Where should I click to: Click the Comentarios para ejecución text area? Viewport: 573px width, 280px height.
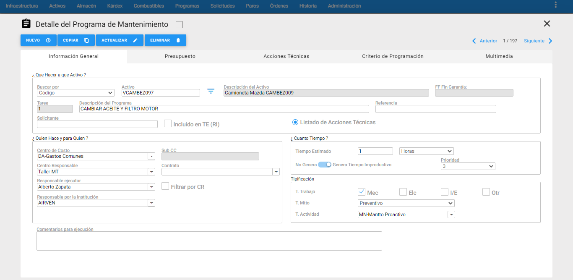[209, 241]
